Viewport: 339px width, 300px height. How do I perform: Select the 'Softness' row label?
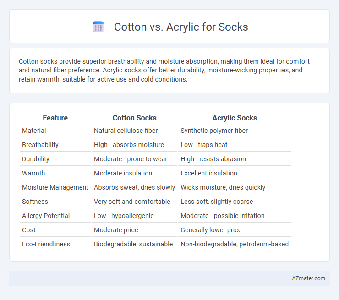[x=35, y=202]
